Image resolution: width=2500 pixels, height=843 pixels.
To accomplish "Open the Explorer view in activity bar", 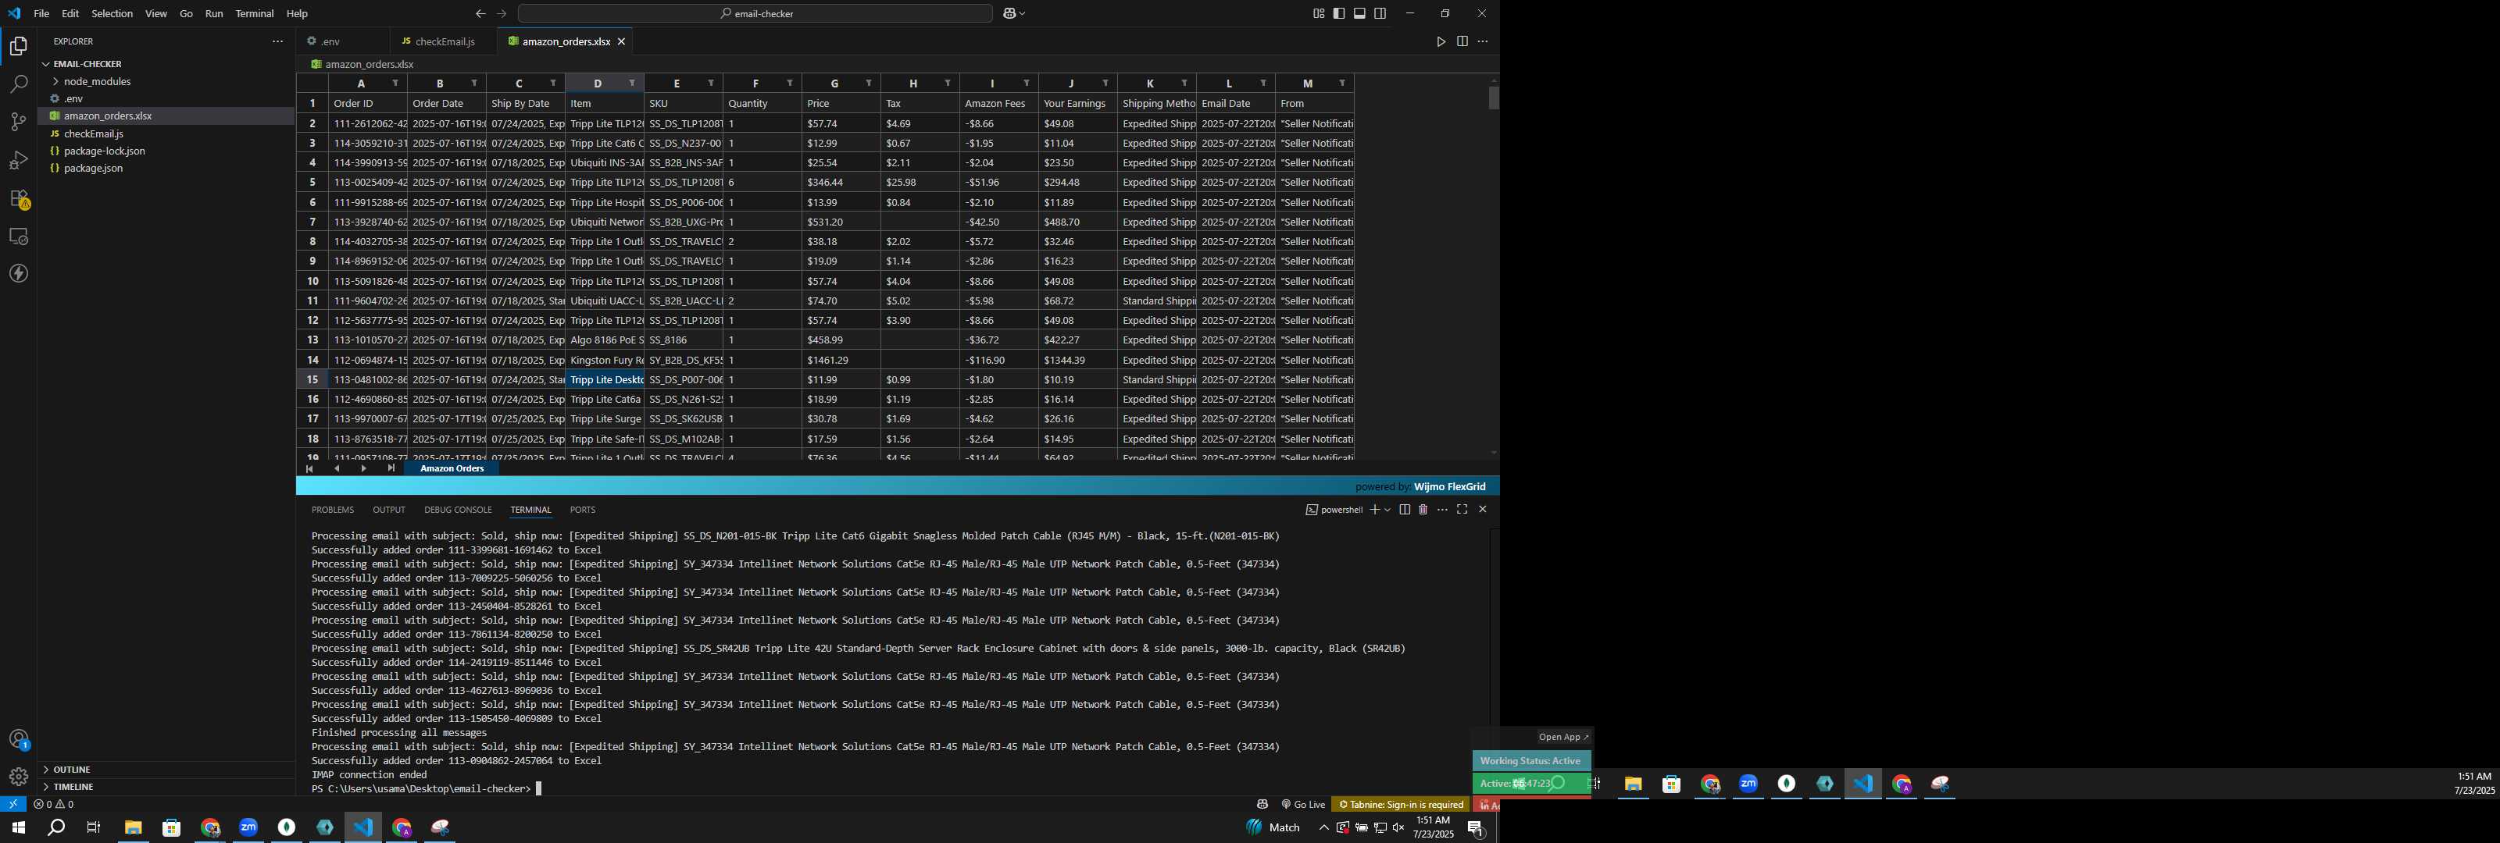I will pyautogui.click(x=19, y=45).
